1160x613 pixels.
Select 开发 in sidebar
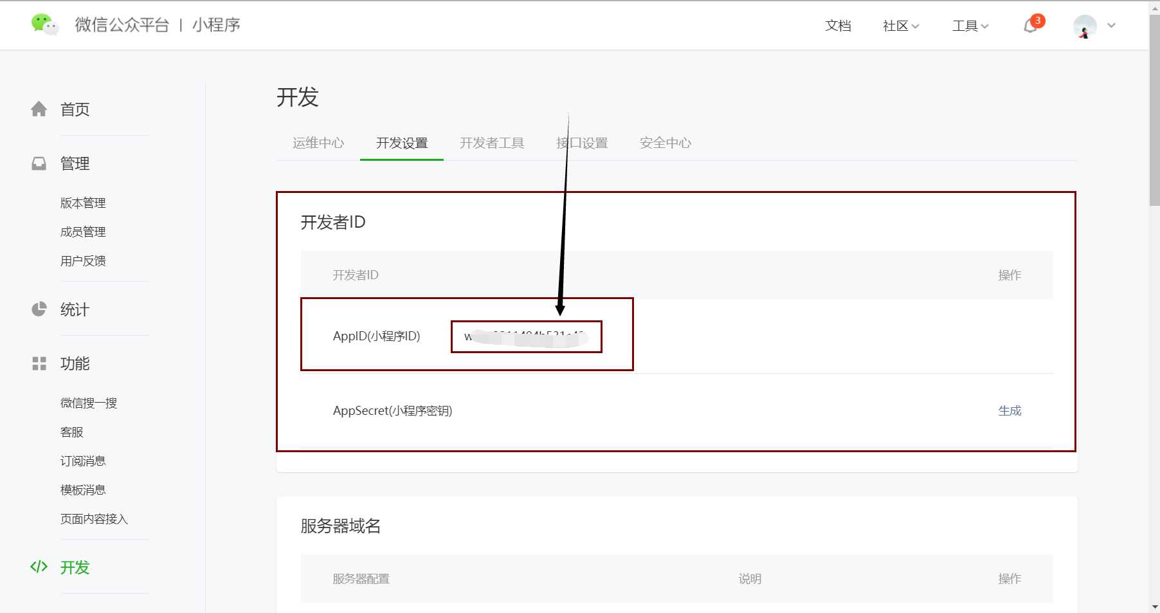click(75, 567)
